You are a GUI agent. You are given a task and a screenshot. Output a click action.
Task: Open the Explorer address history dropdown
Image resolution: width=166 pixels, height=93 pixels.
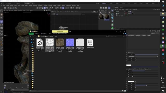(x=106, y=36)
